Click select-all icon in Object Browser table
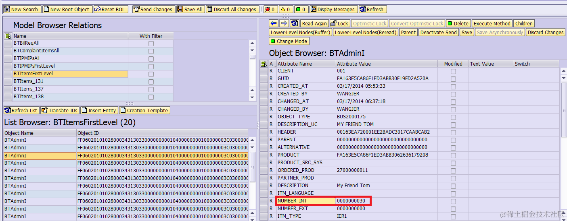The height and width of the screenshot is (221, 567). pos(264,64)
